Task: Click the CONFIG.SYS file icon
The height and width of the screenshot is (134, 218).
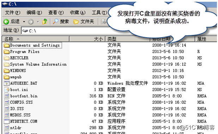Action: tap(7, 102)
